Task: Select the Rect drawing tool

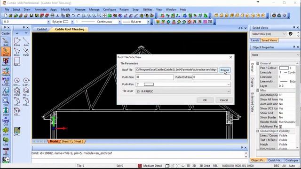Action: pyautogui.click(x=17, y=61)
